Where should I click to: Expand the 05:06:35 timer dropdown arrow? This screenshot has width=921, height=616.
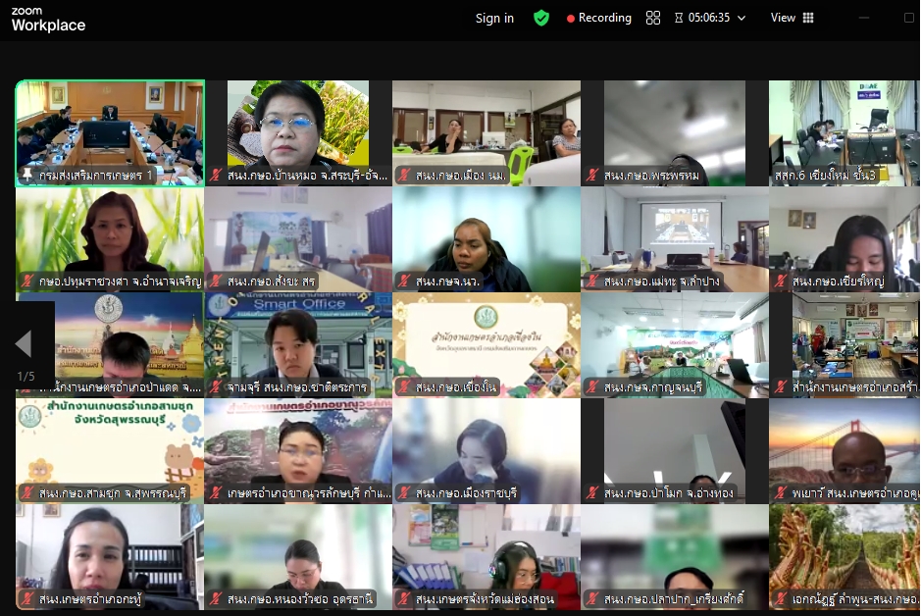tap(742, 18)
